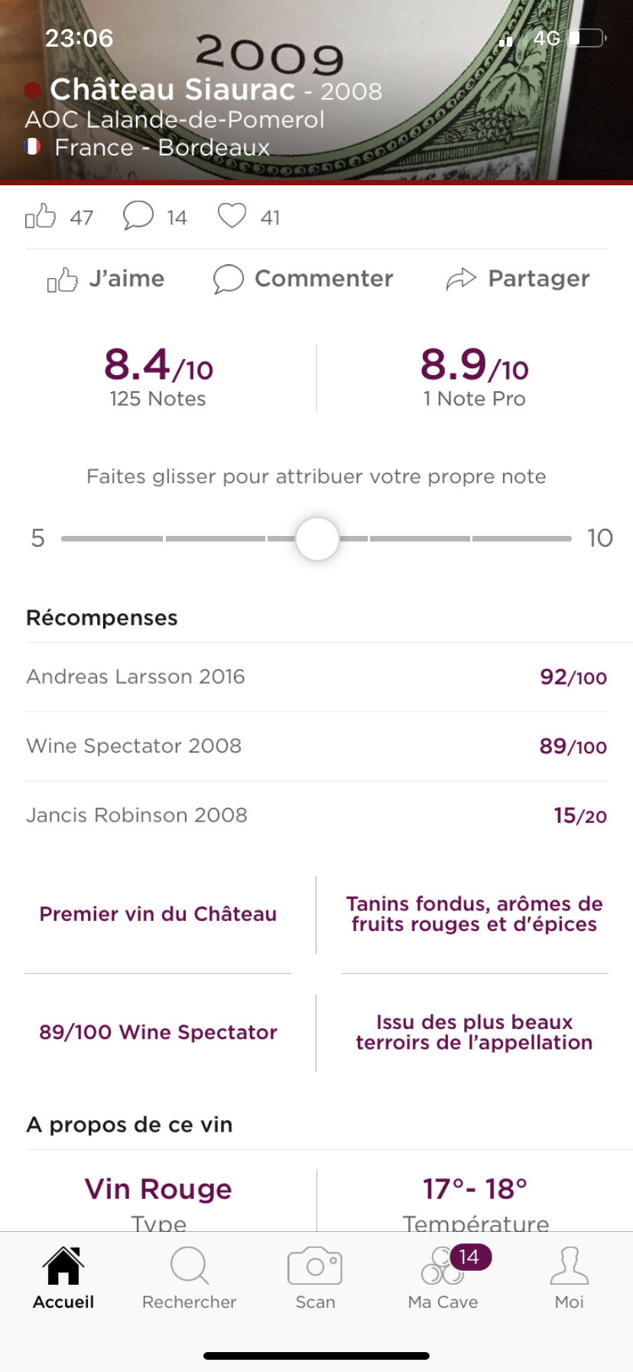Select the Wine Spectator 2008 award row
633x1372 pixels.
316,746
